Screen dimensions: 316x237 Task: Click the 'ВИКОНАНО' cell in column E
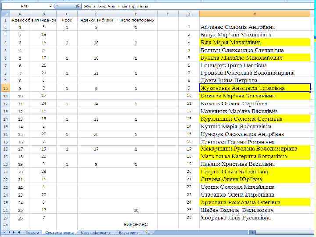click(136, 225)
